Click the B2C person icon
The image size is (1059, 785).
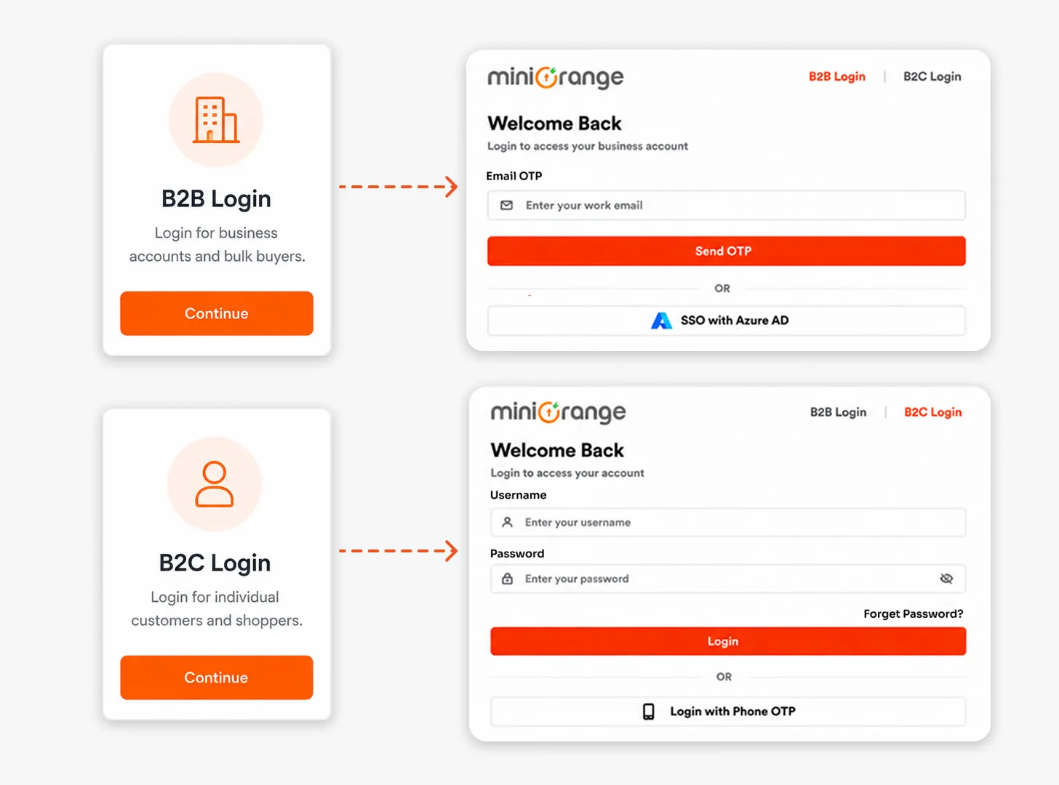[x=215, y=484]
